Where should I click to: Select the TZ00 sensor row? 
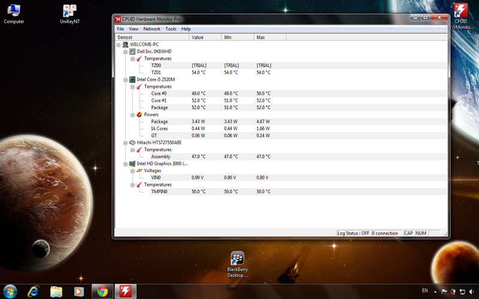(299, 66)
